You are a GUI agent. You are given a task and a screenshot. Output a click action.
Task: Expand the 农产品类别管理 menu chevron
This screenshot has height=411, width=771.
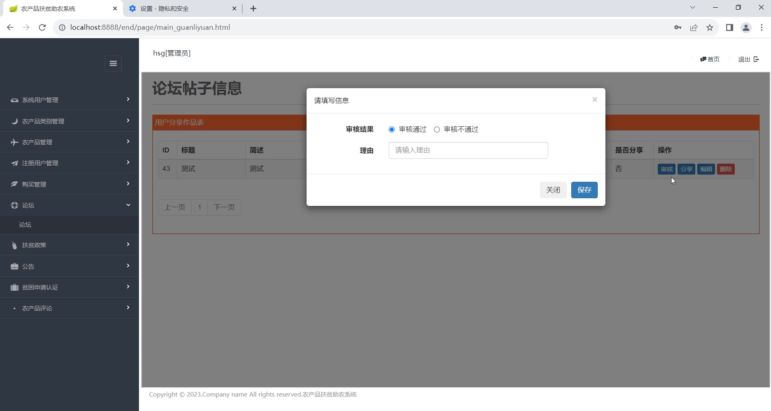click(x=128, y=121)
